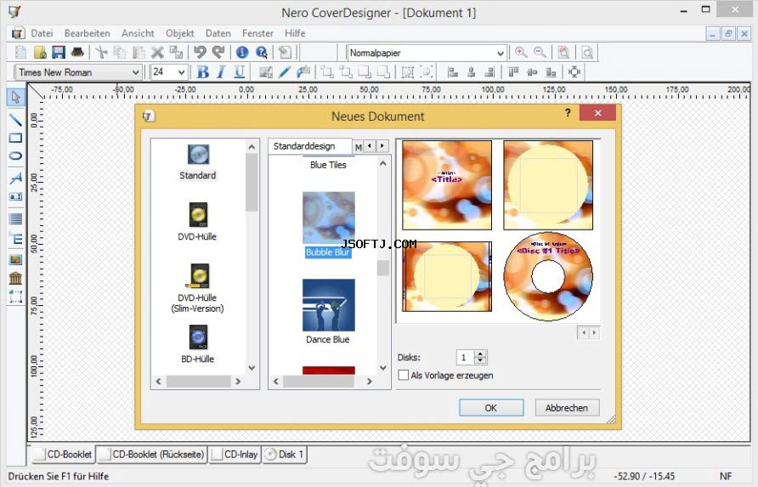The width and height of the screenshot is (758, 487).
Task: Select the DVD-Hülle document type
Action: (197, 222)
